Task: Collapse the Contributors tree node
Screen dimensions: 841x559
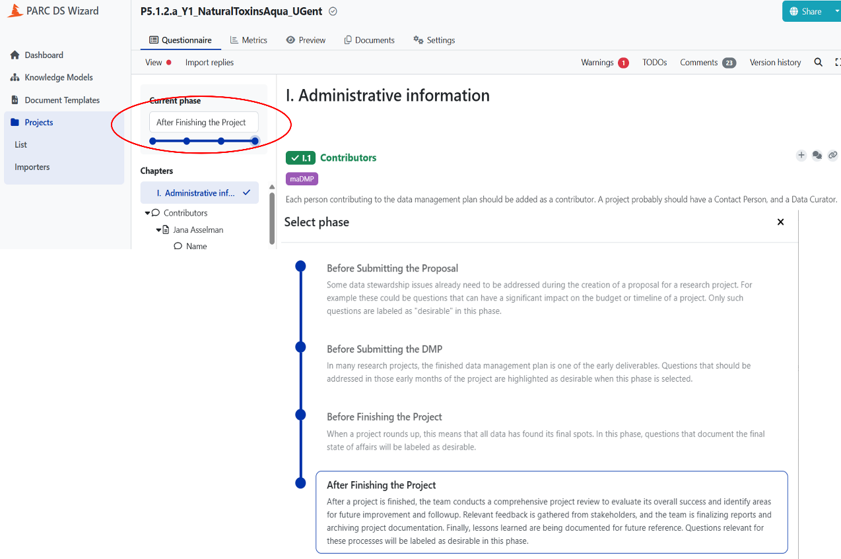Action: tap(147, 213)
